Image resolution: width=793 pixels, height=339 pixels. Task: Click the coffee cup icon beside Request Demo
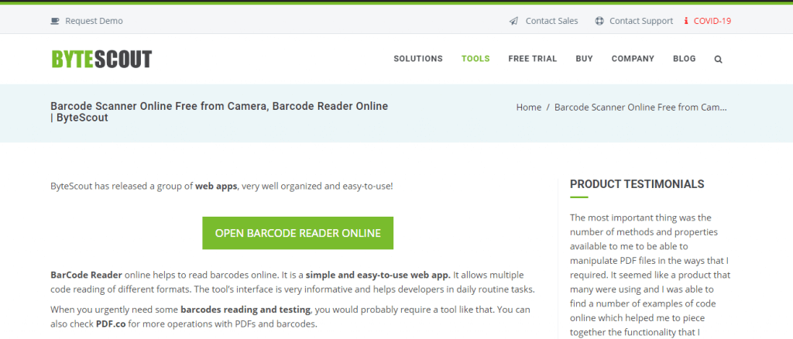click(x=55, y=21)
